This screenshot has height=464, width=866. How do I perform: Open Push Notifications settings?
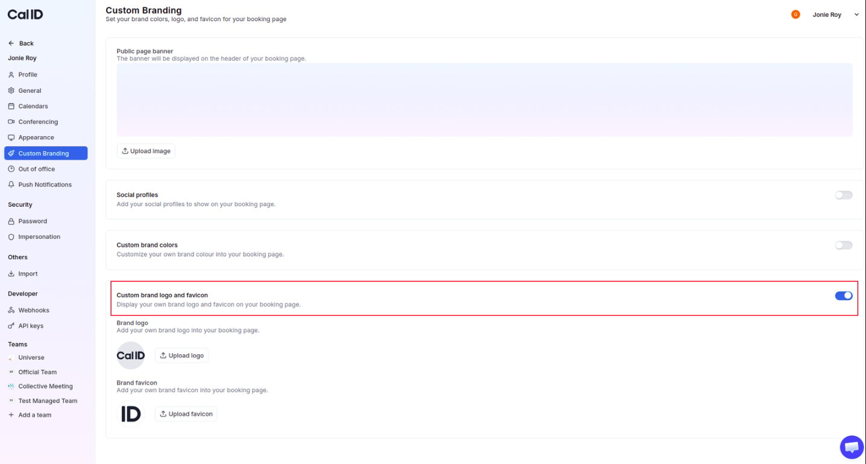click(46, 184)
